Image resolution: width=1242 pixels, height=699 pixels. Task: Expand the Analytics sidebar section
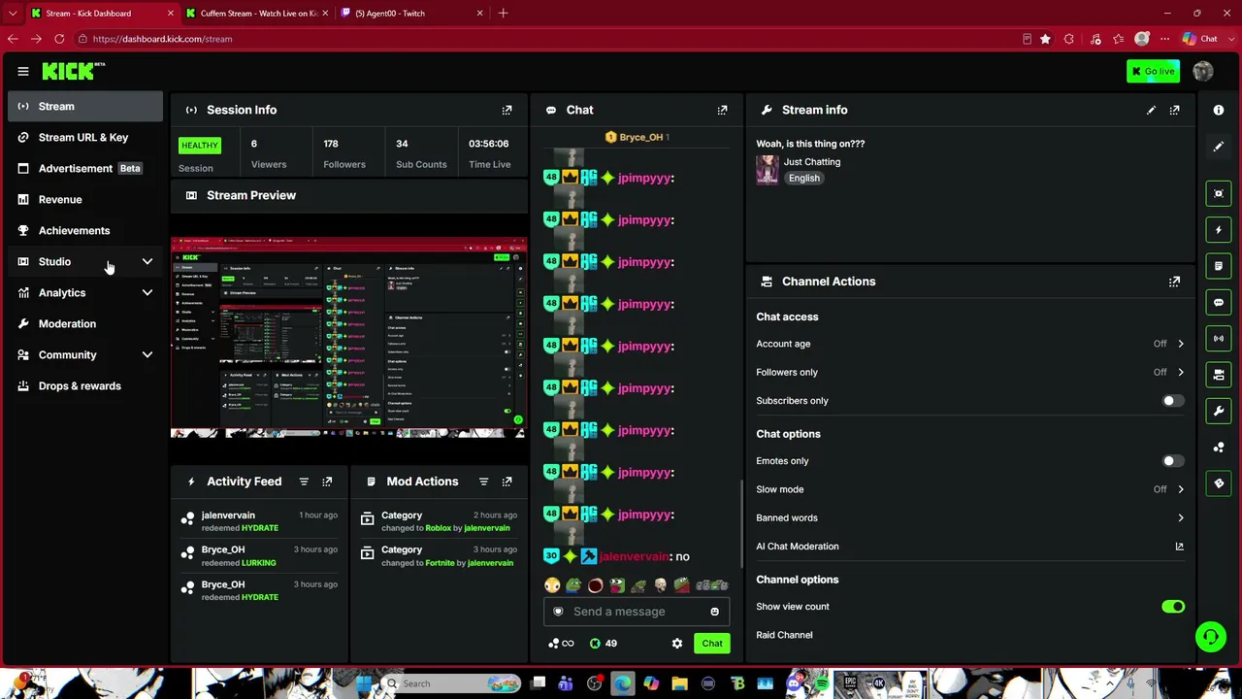click(x=147, y=293)
